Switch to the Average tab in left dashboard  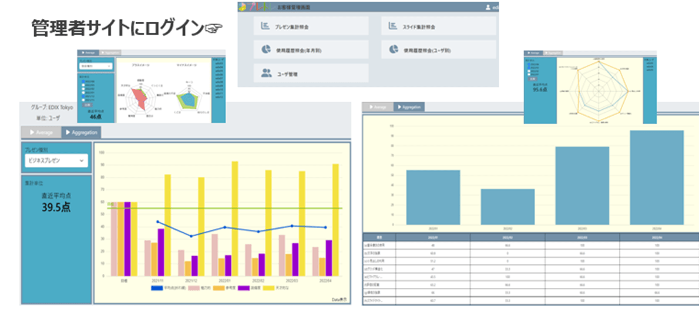[x=41, y=133]
